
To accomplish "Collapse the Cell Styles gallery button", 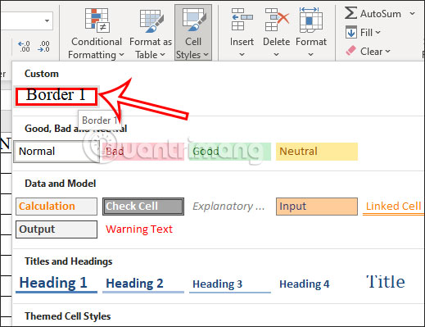I will [193, 33].
